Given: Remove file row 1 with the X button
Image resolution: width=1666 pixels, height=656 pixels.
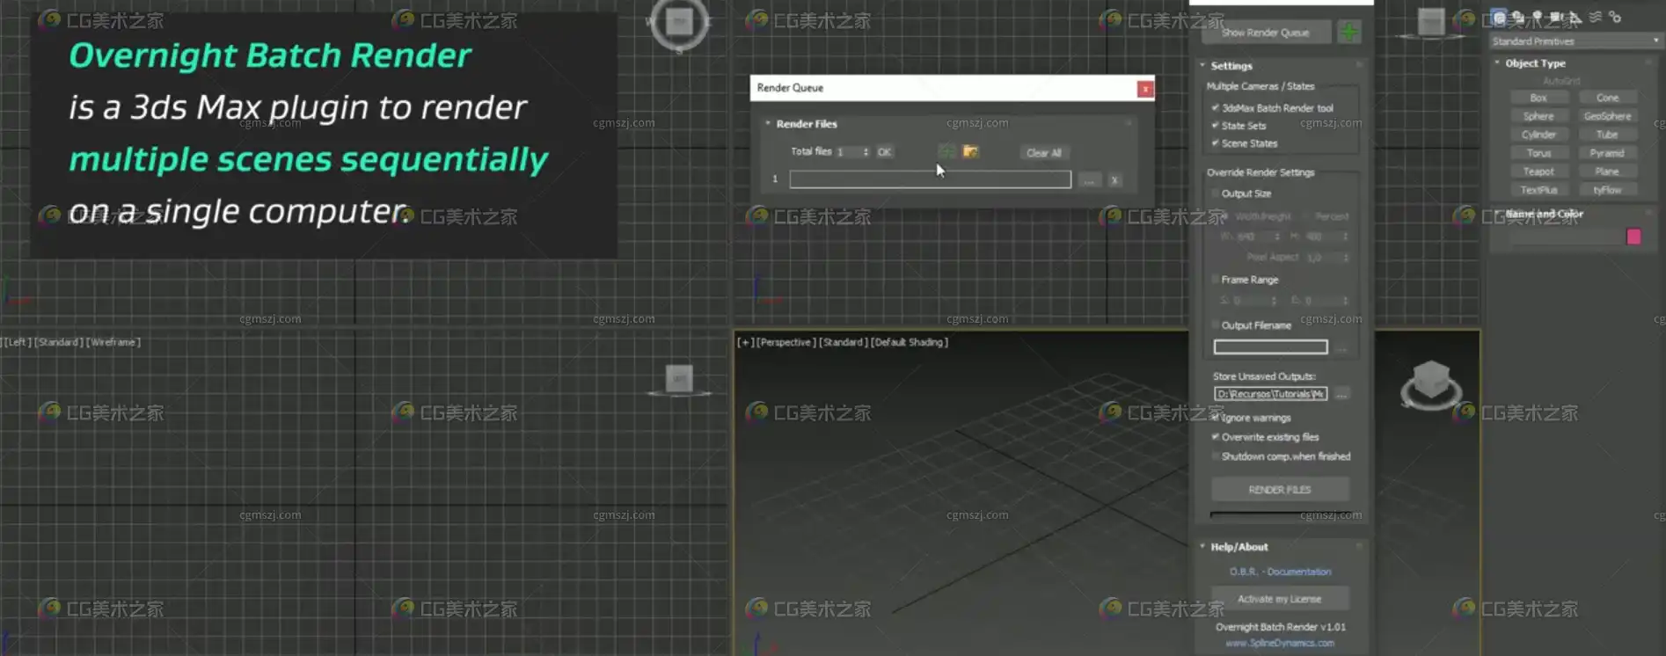Looking at the screenshot, I should [1114, 180].
